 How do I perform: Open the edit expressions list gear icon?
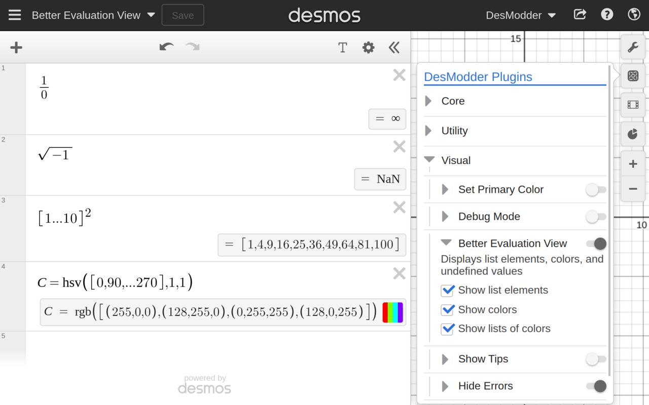368,47
